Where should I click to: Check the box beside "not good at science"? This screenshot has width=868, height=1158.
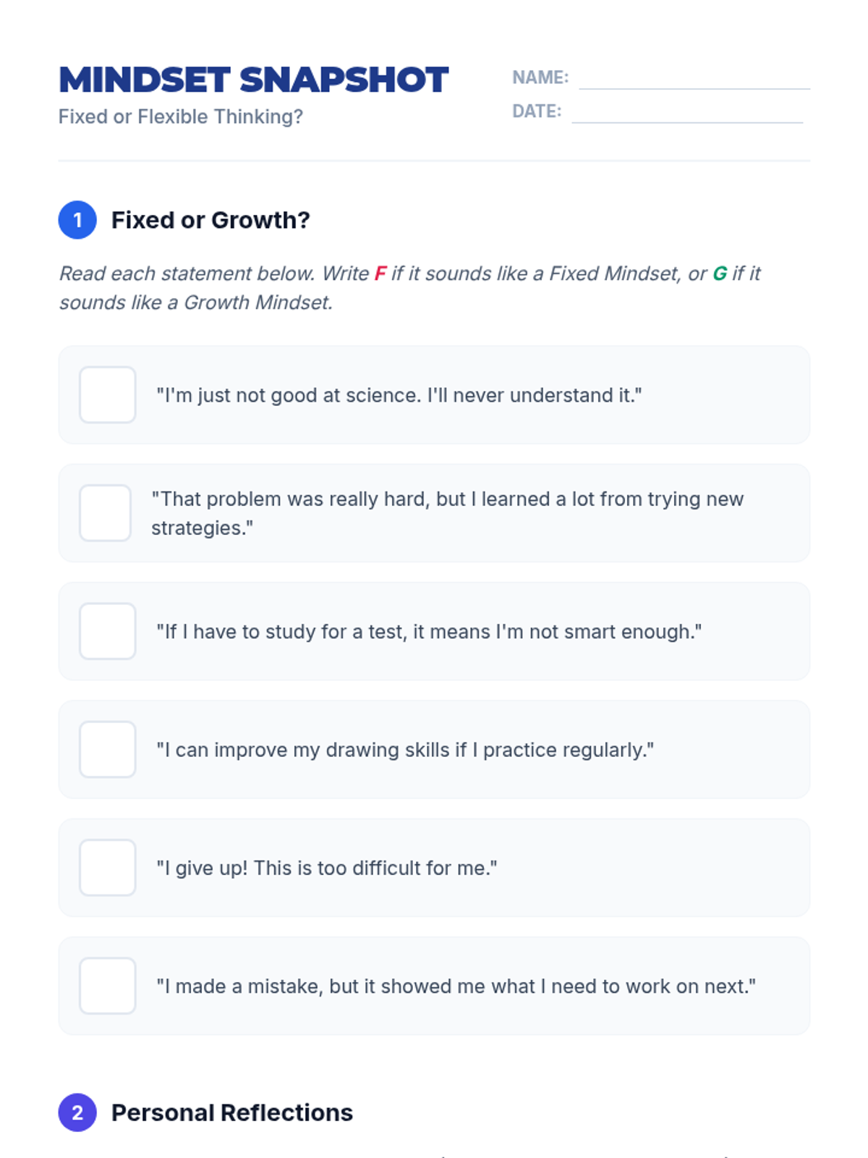[x=108, y=394]
